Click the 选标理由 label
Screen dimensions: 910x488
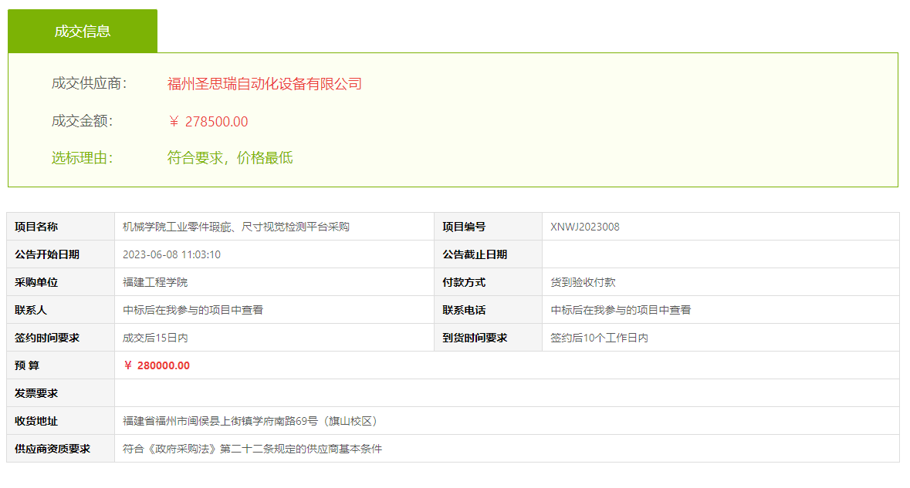click(82, 158)
